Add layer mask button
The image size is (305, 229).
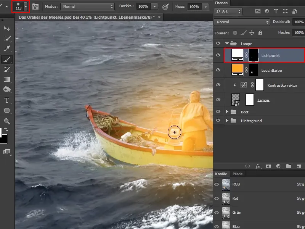268,166
